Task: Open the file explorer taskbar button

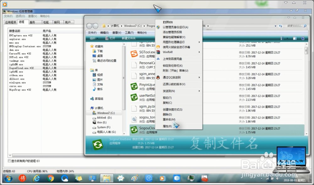Action: tap(106, 178)
